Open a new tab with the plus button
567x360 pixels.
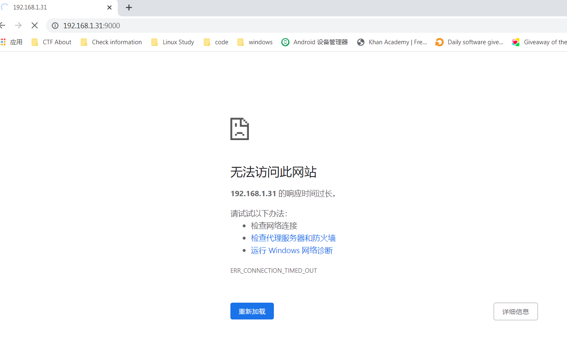(129, 7)
